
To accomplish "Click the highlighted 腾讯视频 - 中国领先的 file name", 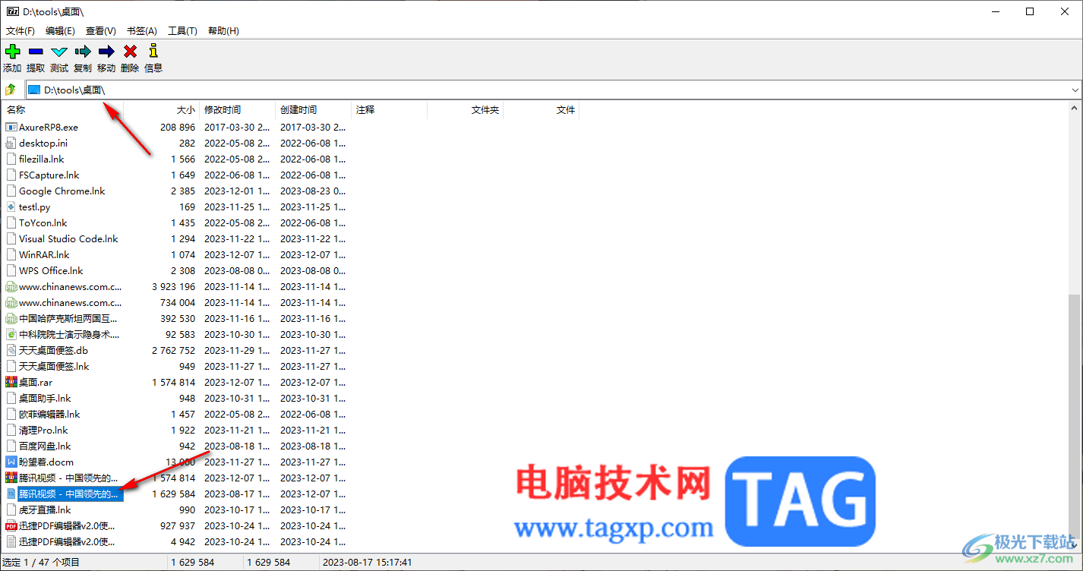I will click(x=69, y=494).
